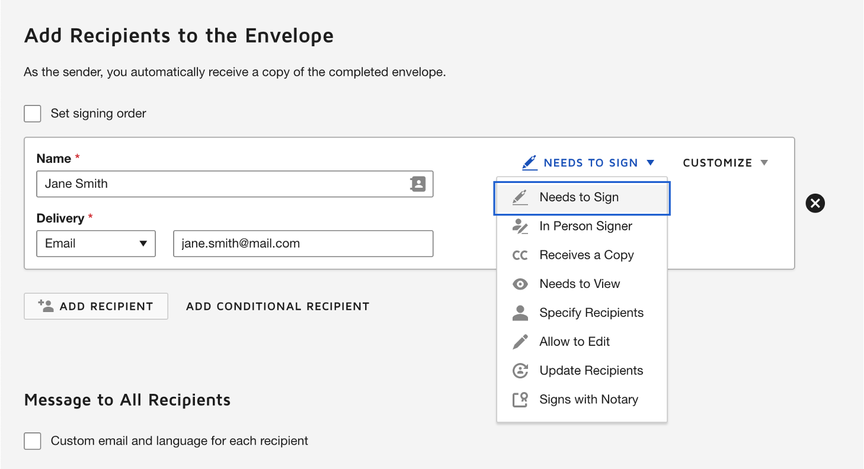Remove the recipient using the X icon
The height and width of the screenshot is (469, 864).
815,203
